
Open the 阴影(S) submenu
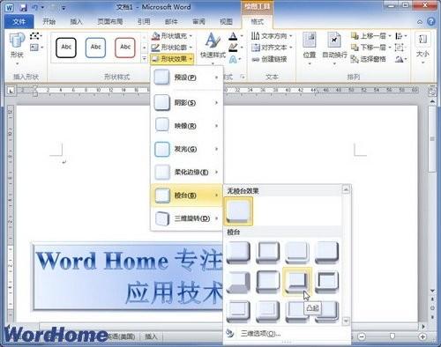pos(186,103)
